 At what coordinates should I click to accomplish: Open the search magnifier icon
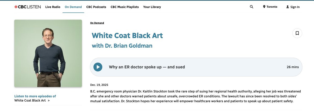coord(251,7)
